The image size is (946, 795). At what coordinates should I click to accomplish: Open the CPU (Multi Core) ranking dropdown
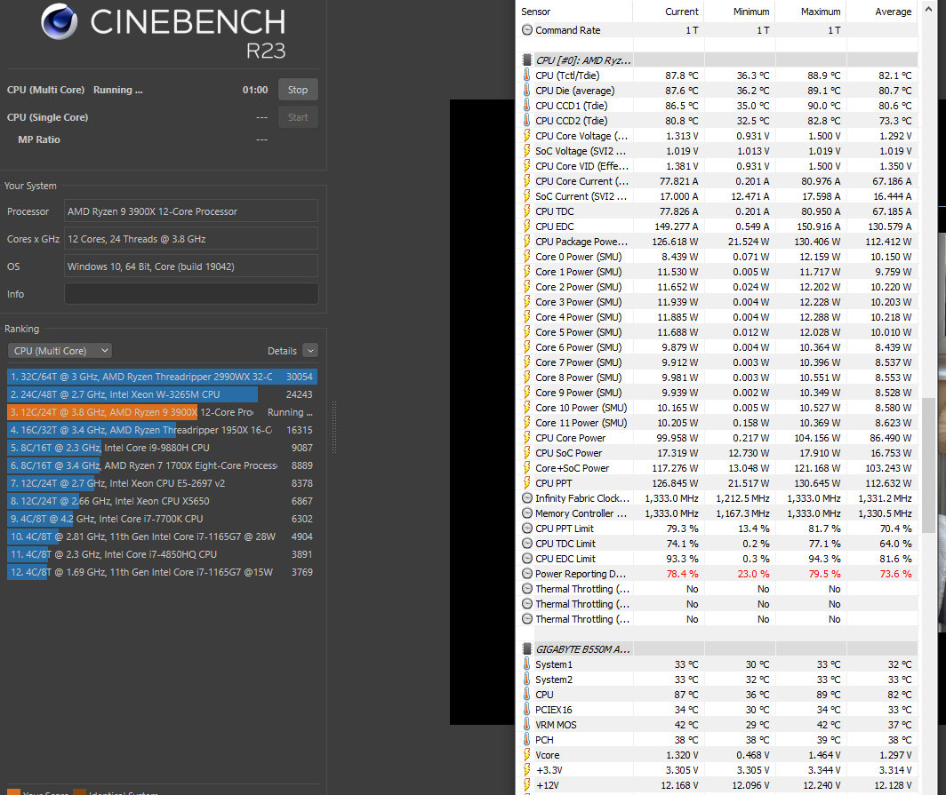coord(60,351)
